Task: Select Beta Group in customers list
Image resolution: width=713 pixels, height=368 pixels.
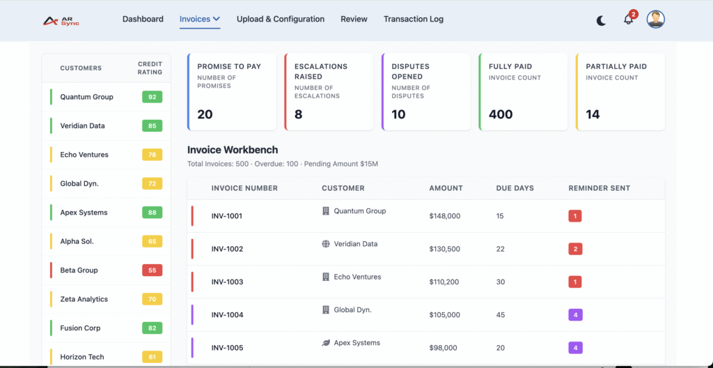Action: pyautogui.click(x=79, y=270)
